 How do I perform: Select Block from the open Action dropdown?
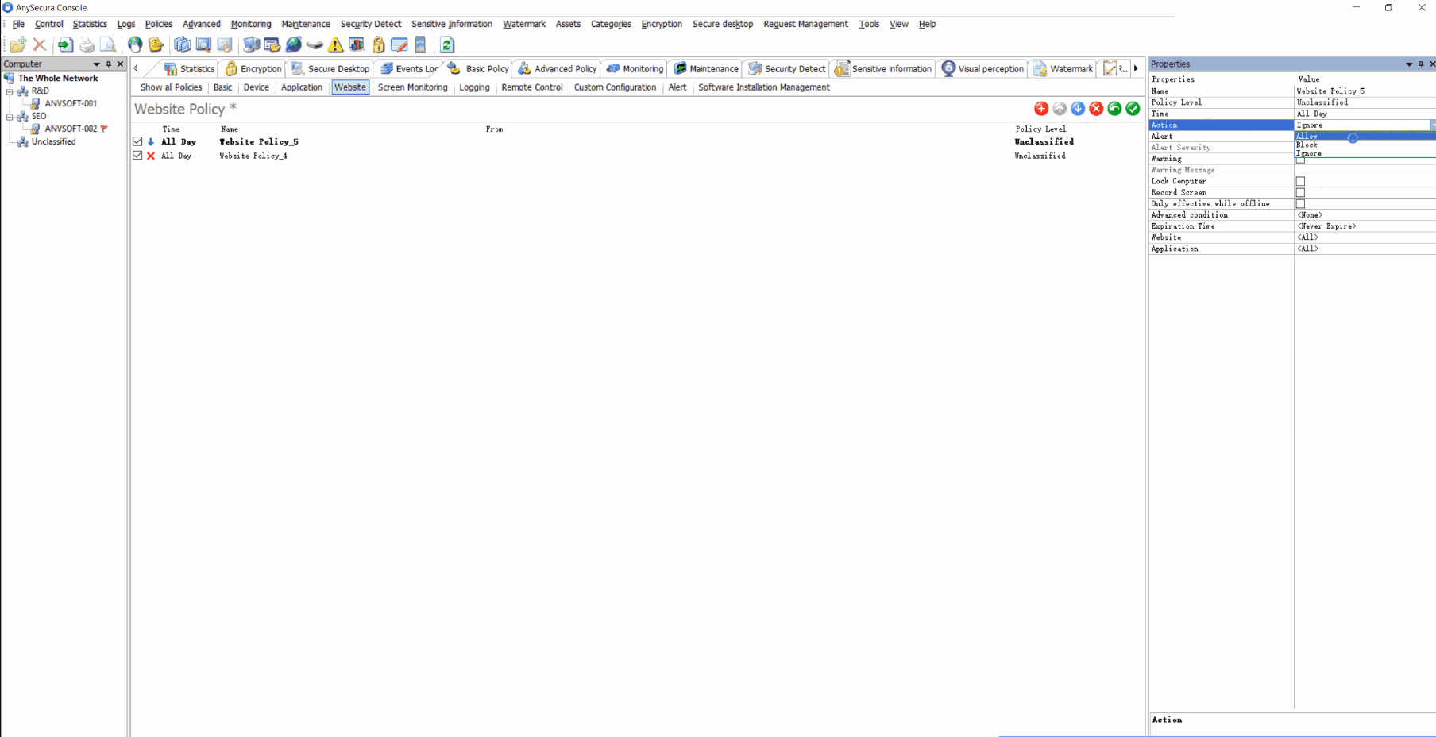[x=1307, y=145]
